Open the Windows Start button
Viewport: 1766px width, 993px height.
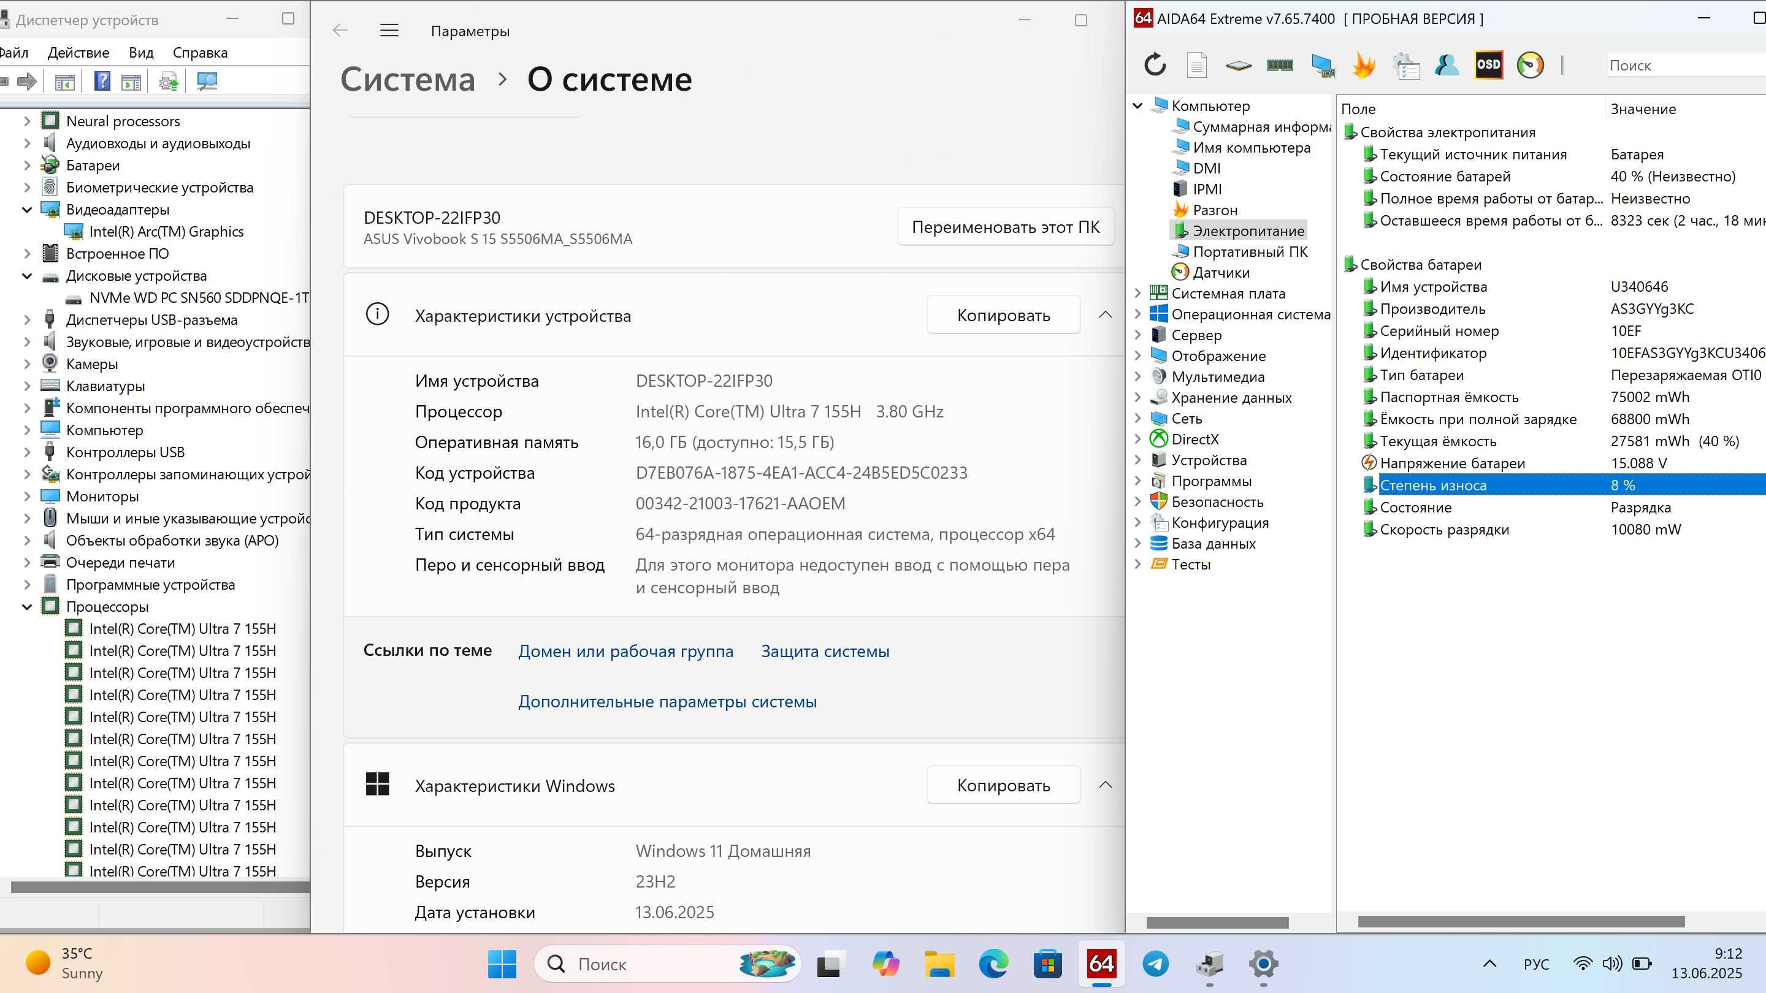502,964
